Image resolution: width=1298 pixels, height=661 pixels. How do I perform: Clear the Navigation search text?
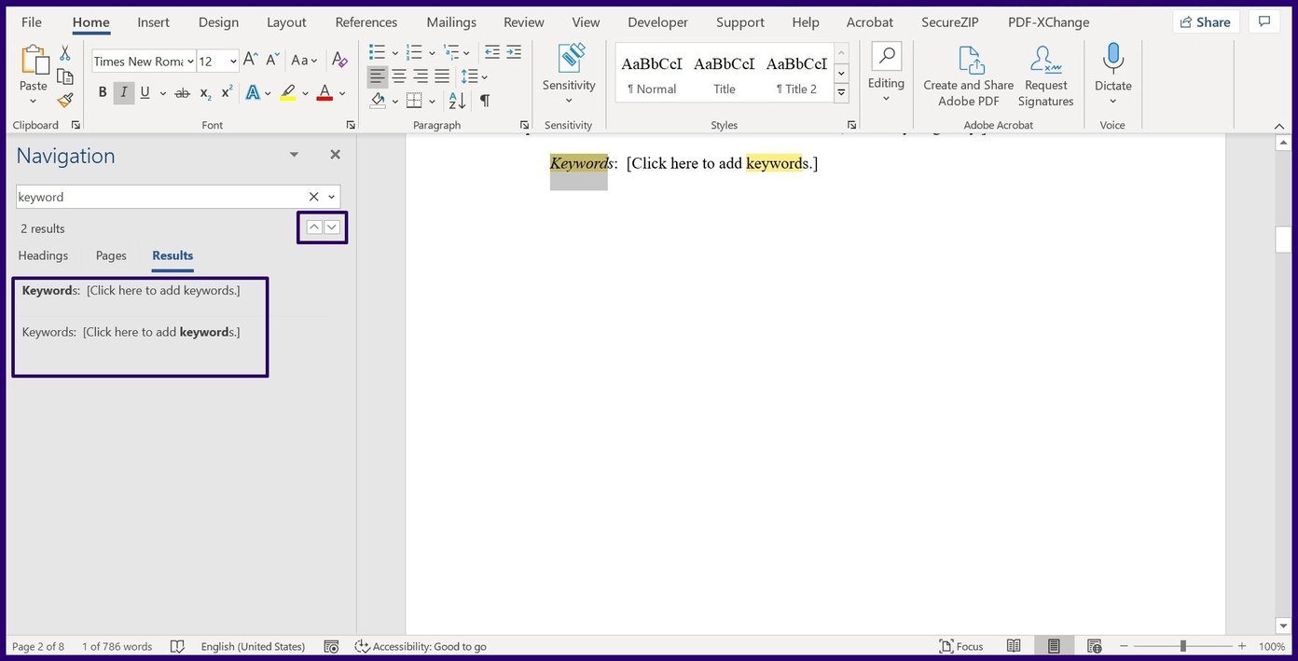point(313,197)
